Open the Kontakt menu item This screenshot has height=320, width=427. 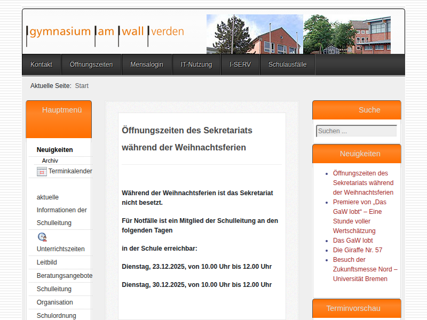[x=41, y=65]
